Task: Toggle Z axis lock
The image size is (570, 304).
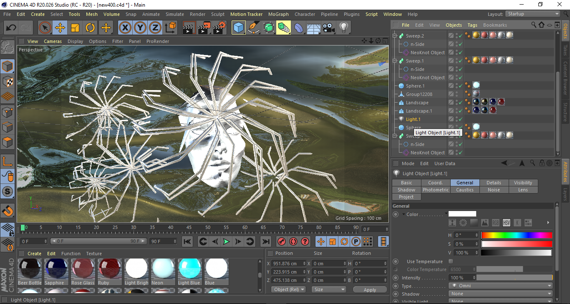Action: [x=155, y=28]
